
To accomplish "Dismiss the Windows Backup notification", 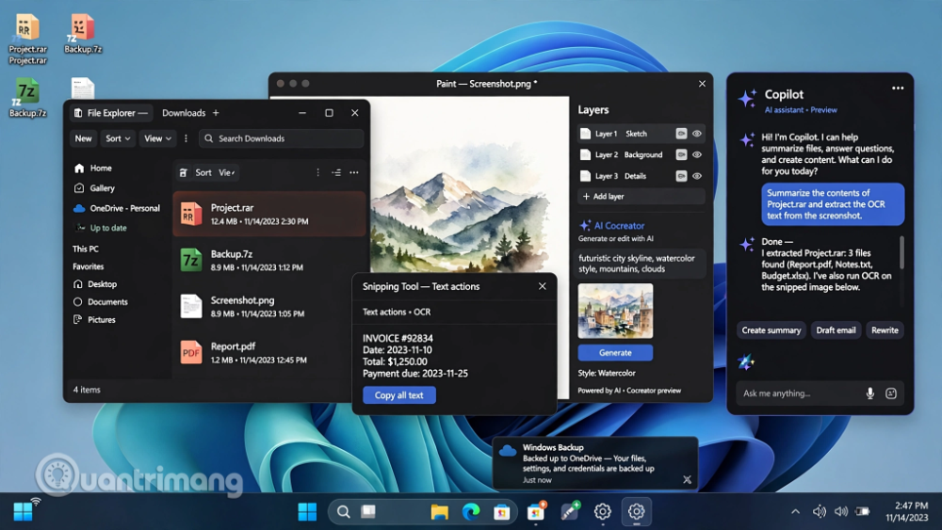I will coord(688,479).
